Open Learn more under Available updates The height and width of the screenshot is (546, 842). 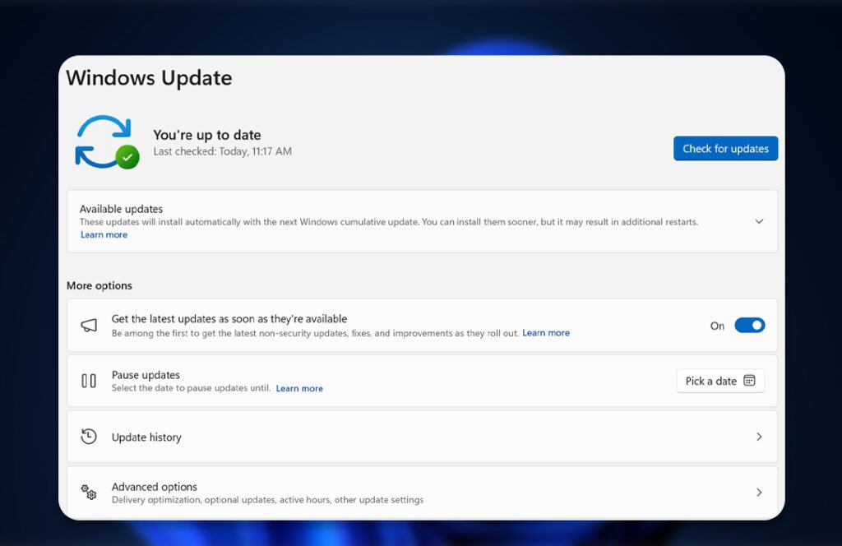(104, 234)
